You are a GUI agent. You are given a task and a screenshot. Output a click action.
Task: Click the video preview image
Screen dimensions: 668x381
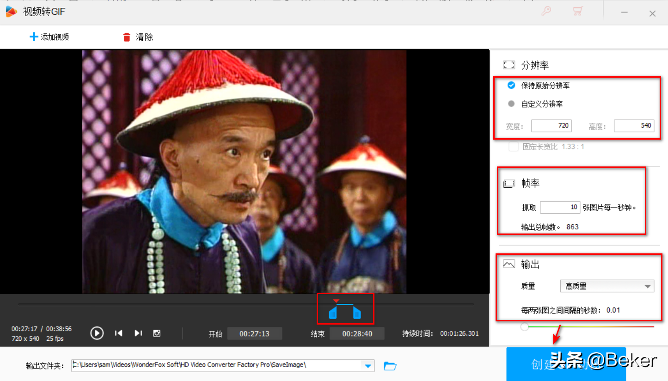click(x=244, y=172)
